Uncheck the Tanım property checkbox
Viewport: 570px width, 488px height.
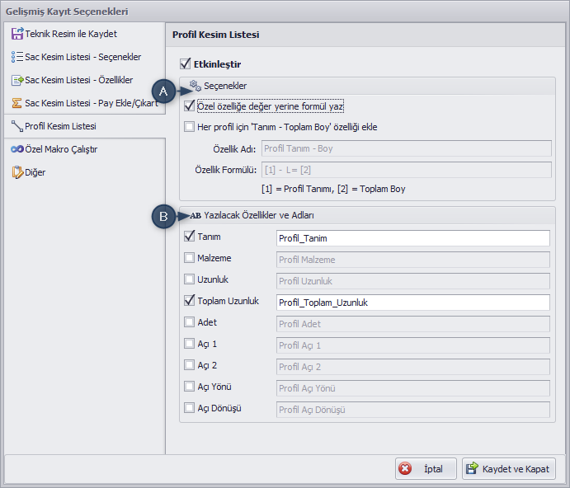[x=190, y=237]
